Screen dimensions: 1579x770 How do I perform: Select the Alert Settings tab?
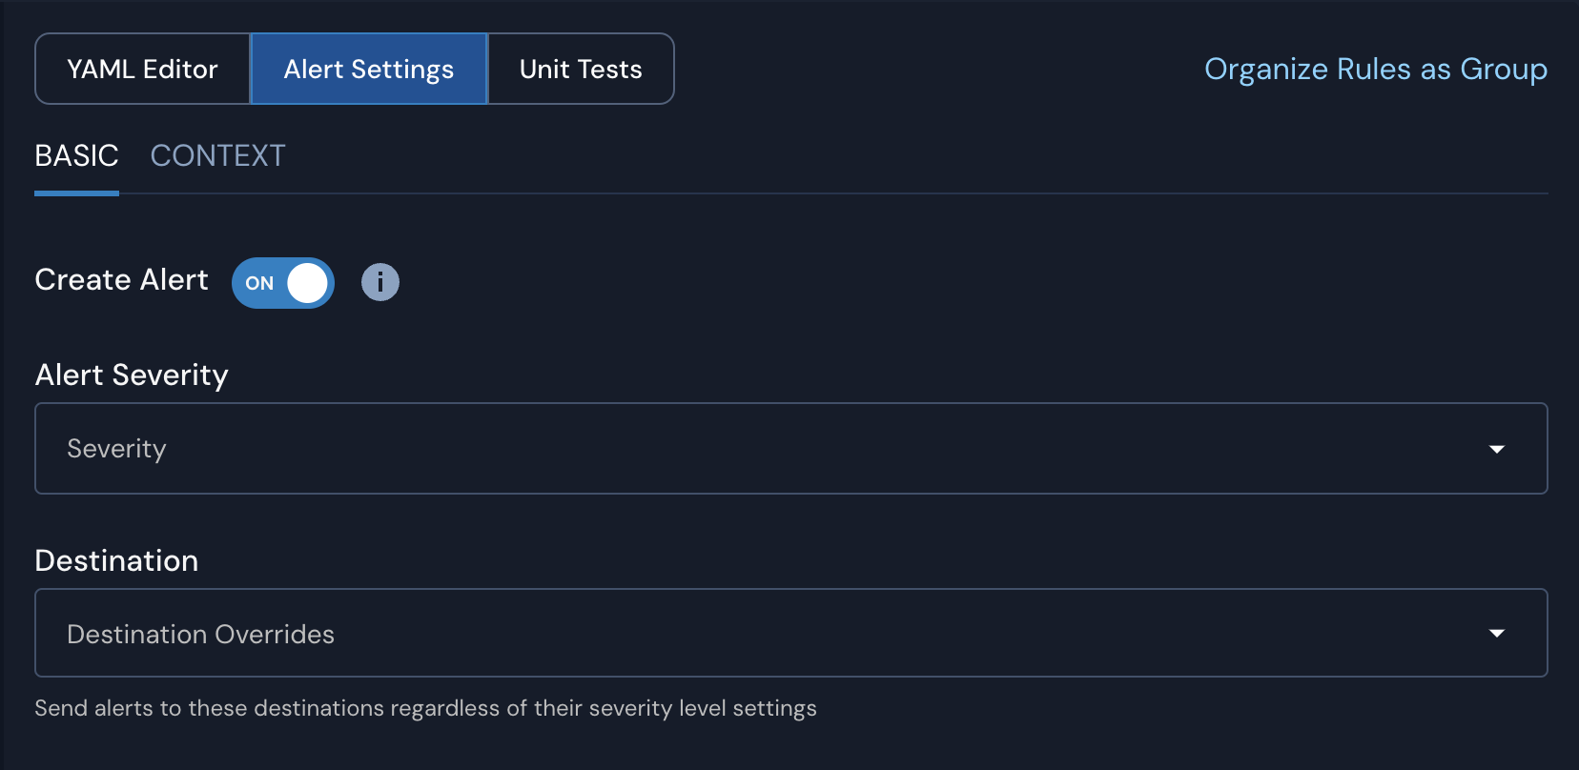pos(369,70)
